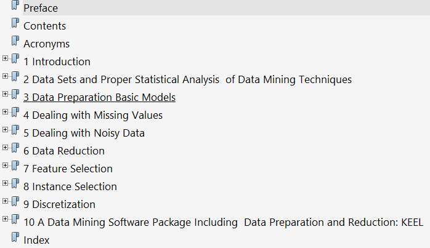Click the bookmark icon next to Acronyms
The width and height of the screenshot is (430, 248).
click(15, 42)
